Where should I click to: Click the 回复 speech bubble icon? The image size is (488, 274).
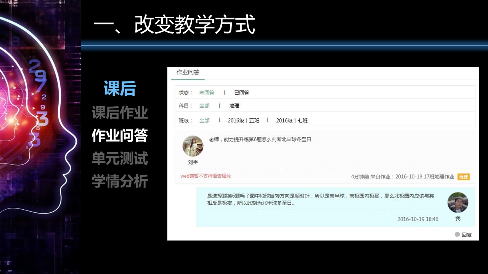(x=457, y=235)
